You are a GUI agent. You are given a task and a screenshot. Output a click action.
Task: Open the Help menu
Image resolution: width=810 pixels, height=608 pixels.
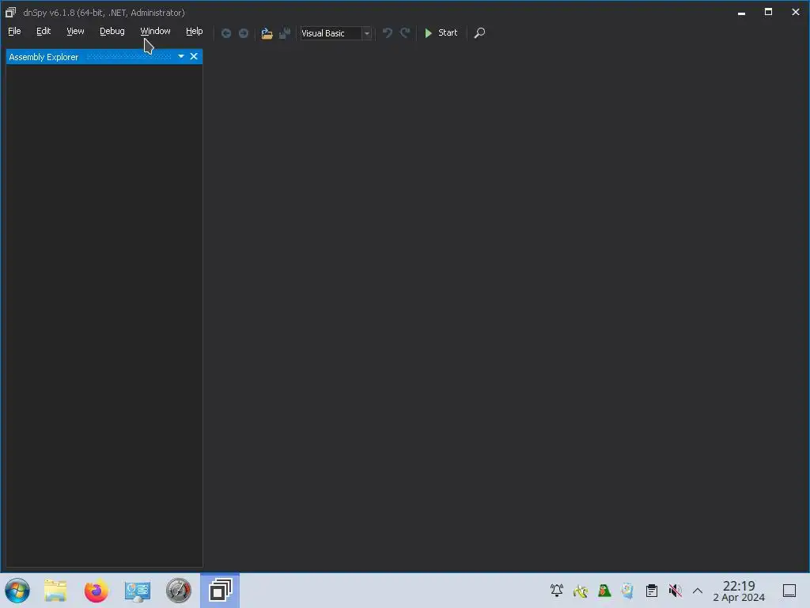(195, 31)
